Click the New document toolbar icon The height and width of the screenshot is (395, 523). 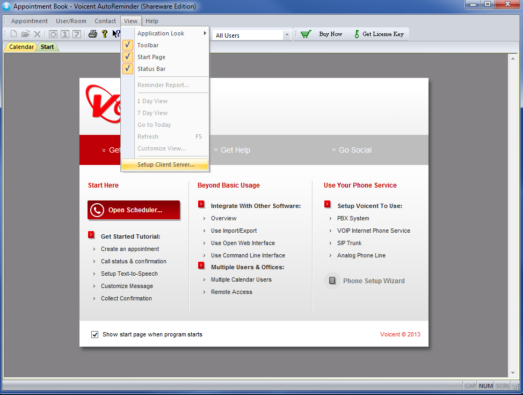(14, 34)
